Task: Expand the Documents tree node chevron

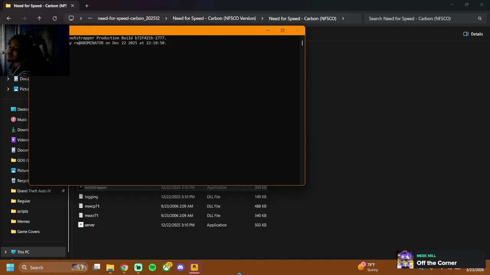Action: (x=8, y=79)
